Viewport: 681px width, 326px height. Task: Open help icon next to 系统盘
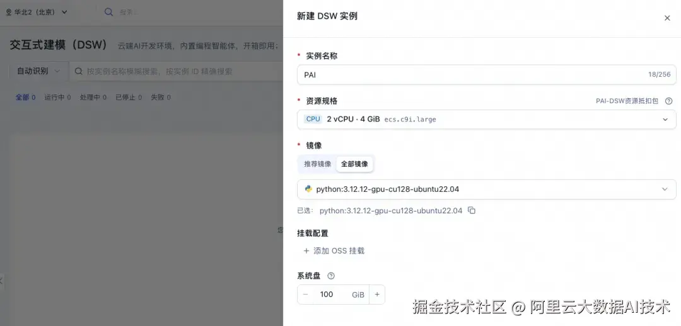pyautogui.click(x=331, y=276)
